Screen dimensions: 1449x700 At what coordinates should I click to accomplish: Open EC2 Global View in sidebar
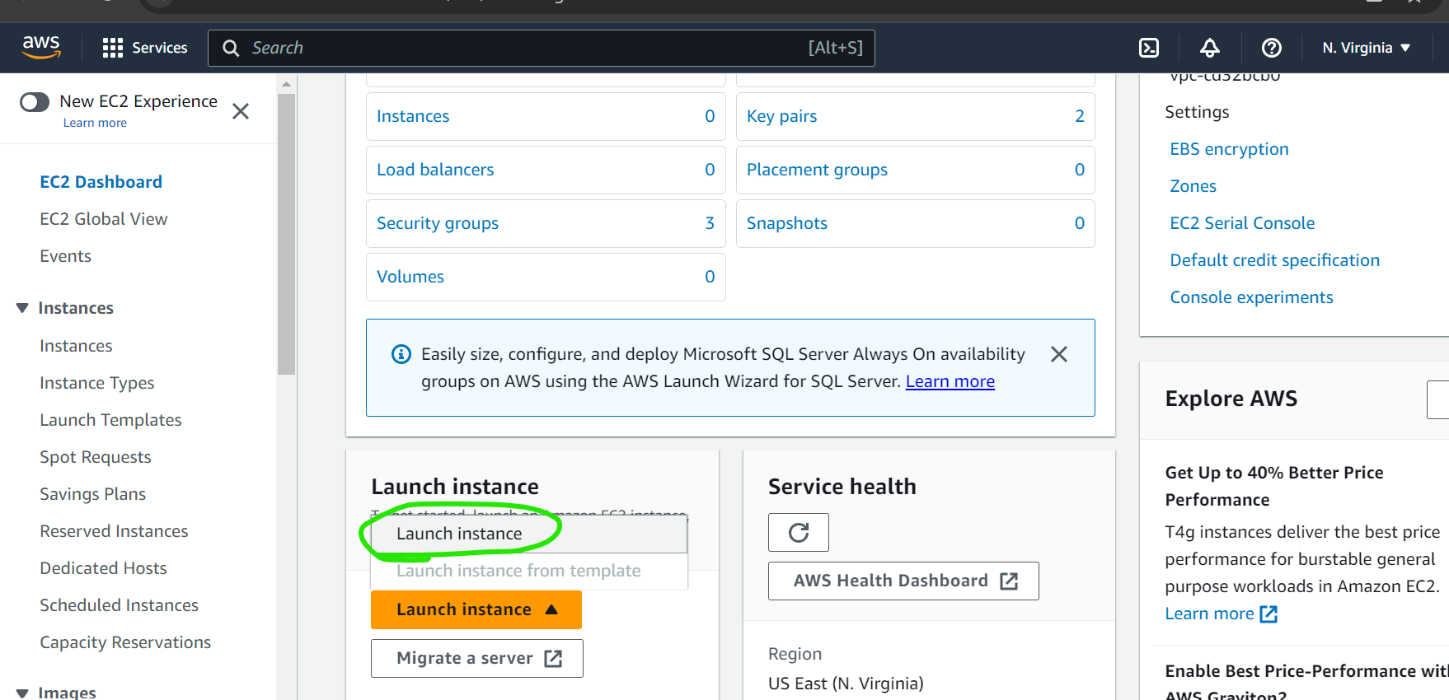[x=104, y=219]
